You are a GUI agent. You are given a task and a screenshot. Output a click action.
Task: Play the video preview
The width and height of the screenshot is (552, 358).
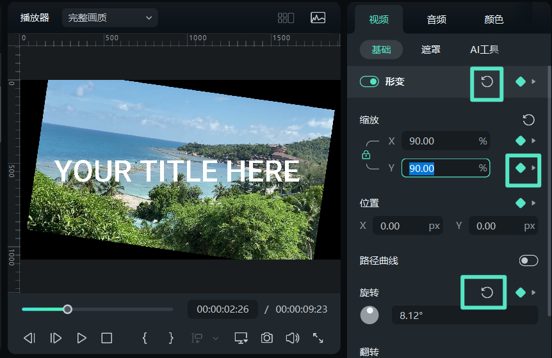point(82,338)
